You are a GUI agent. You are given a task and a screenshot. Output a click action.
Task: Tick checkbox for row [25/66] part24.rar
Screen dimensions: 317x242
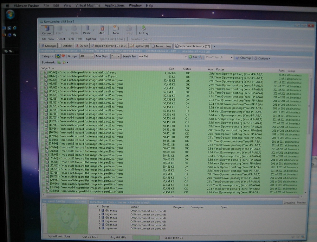pos(43,165)
